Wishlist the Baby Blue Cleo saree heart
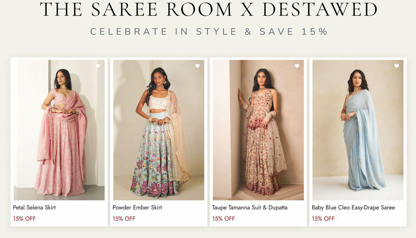This screenshot has height=238, width=416. click(397, 66)
